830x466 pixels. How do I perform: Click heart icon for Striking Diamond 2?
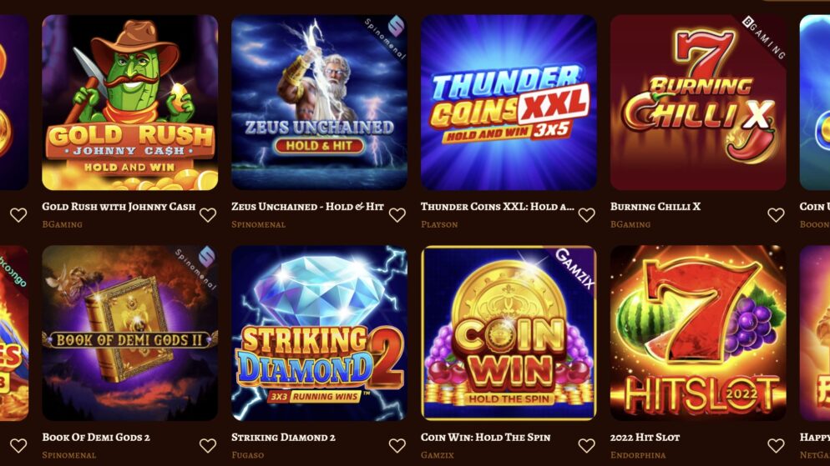397,445
